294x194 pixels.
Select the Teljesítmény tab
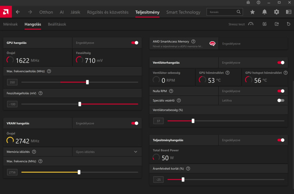pyautogui.click(x=147, y=12)
